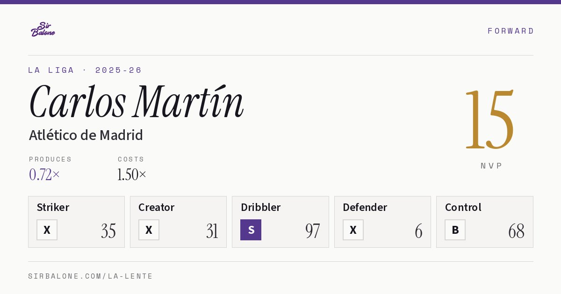The width and height of the screenshot is (561, 294).
Task: Click the large gold 15 NVP score
Action: click(x=489, y=119)
